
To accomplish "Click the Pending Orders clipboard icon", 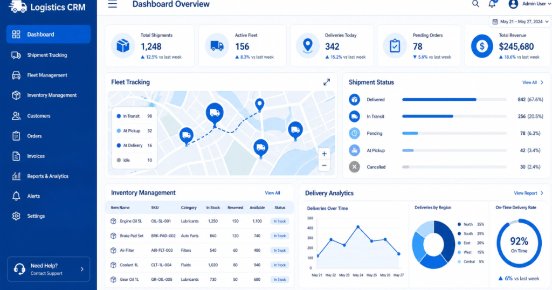I will point(395,46).
